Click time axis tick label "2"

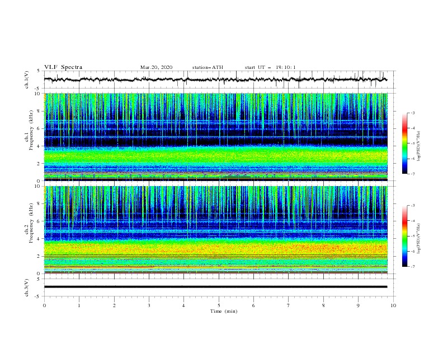pyautogui.click(x=114, y=305)
